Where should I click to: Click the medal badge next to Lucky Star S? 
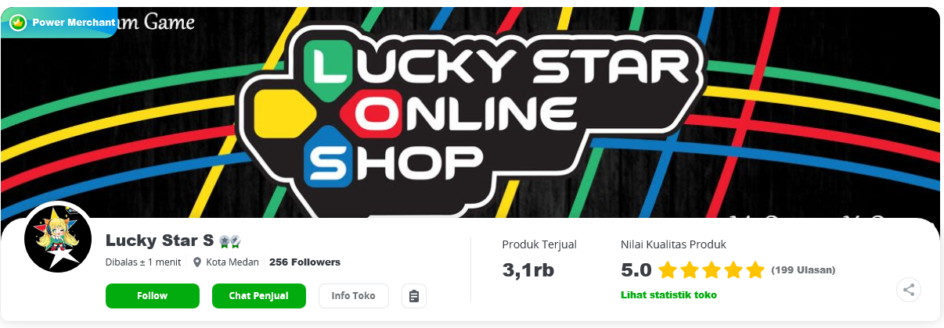[229, 241]
